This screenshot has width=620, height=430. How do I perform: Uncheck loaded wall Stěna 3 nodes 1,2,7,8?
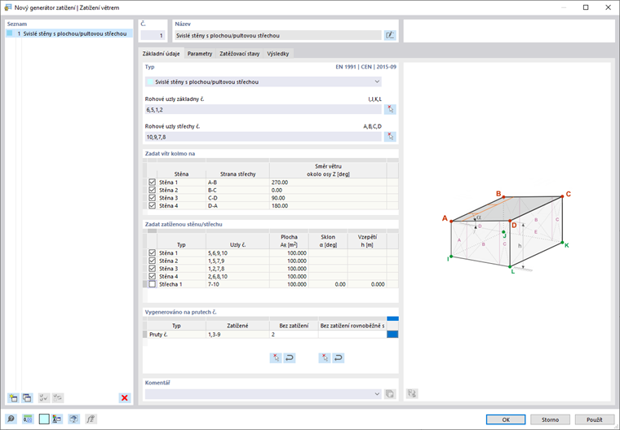[x=153, y=269]
